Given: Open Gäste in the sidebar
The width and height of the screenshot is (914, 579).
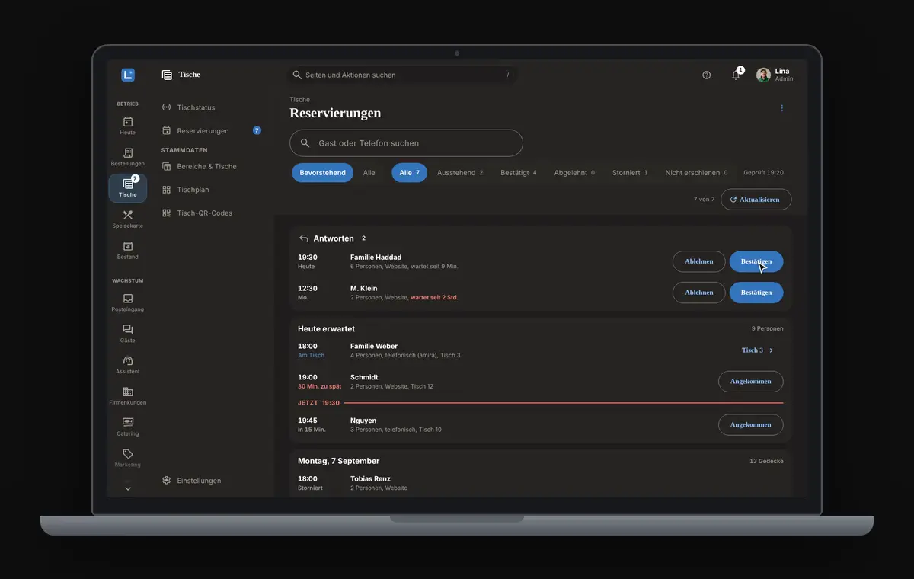Looking at the screenshot, I should point(128,334).
